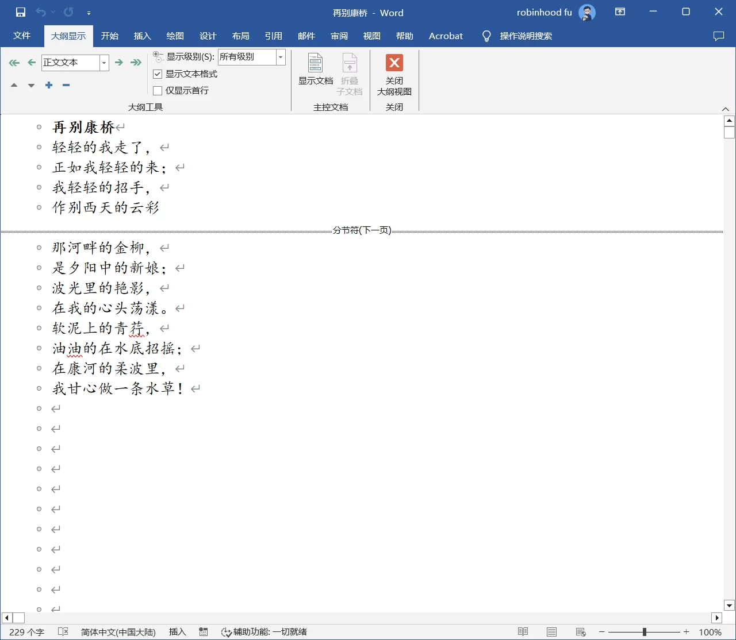736x640 pixels.
Task: Switch to the 开始 tab
Action: tap(110, 36)
